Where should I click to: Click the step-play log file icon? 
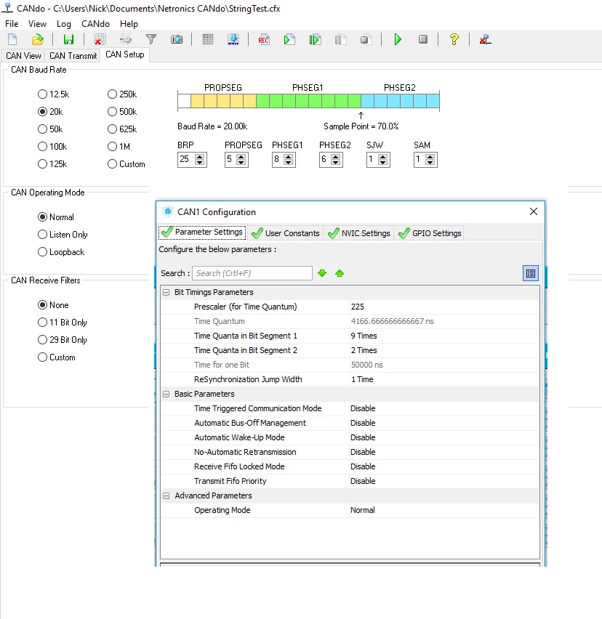pyautogui.click(x=315, y=39)
